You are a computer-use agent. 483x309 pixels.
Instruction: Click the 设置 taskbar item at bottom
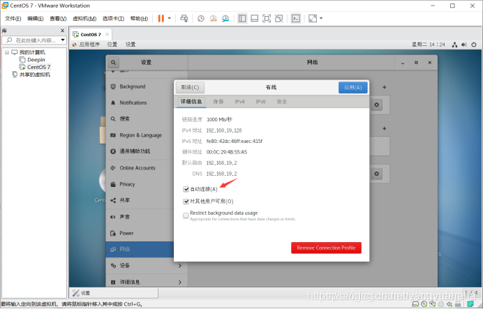point(114,293)
